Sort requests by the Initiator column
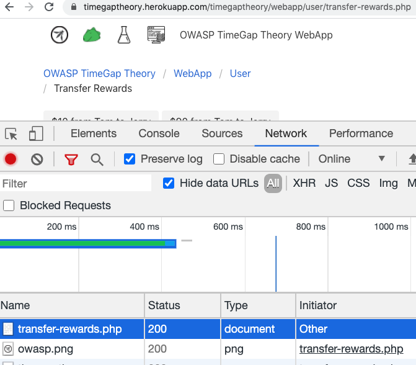 pos(356,305)
